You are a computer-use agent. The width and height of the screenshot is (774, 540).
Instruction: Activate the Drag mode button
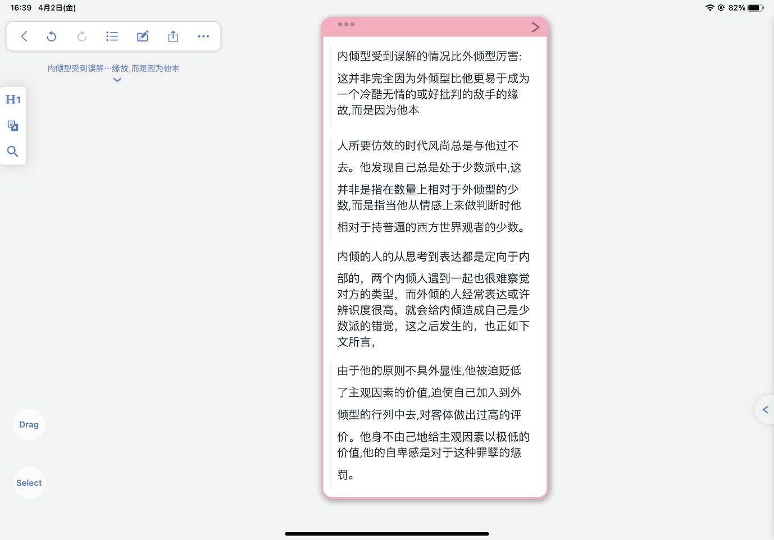pyautogui.click(x=29, y=424)
